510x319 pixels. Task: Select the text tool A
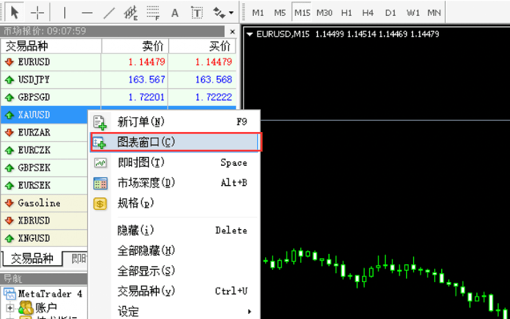click(175, 13)
